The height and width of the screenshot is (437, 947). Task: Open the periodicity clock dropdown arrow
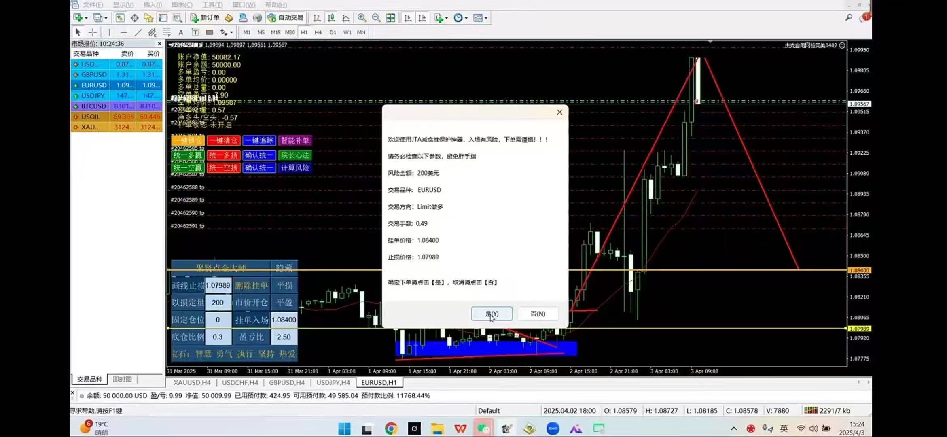tap(466, 18)
